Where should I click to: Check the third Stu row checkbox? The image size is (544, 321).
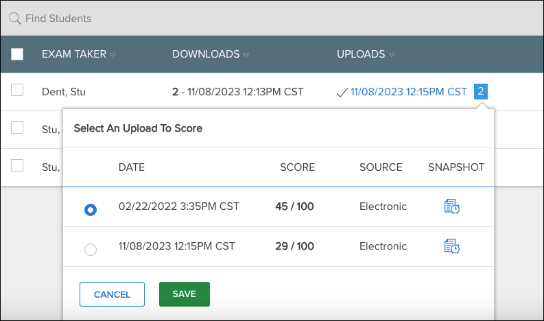[17, 165]
